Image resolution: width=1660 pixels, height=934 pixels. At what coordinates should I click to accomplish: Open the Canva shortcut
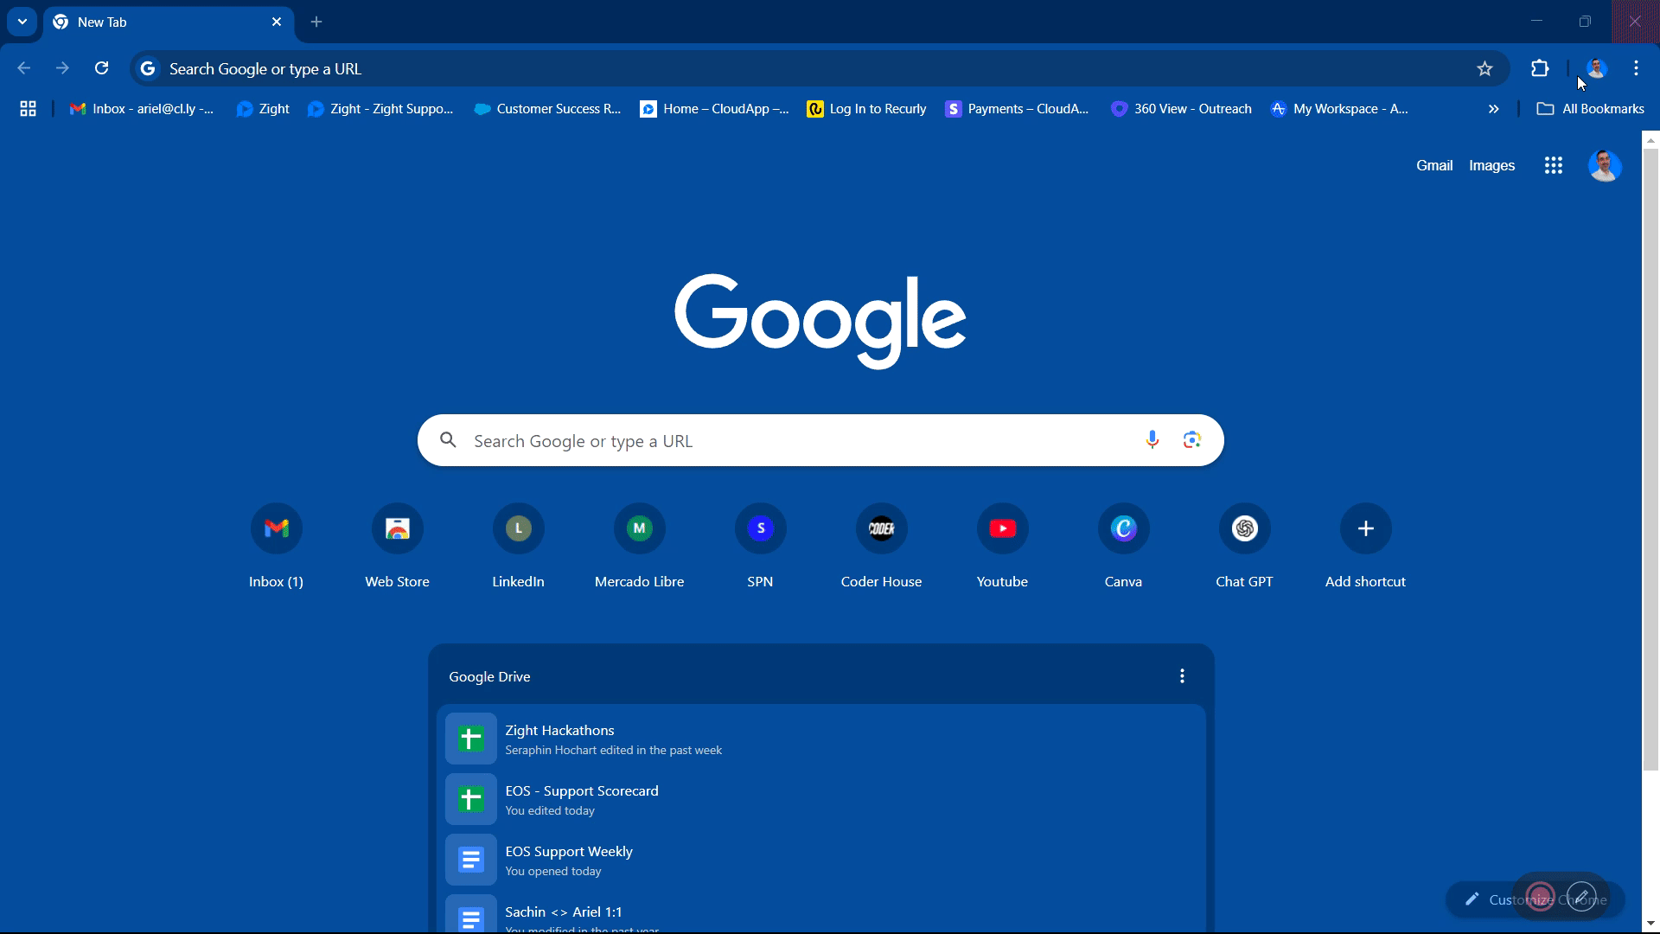[1124, 545]
